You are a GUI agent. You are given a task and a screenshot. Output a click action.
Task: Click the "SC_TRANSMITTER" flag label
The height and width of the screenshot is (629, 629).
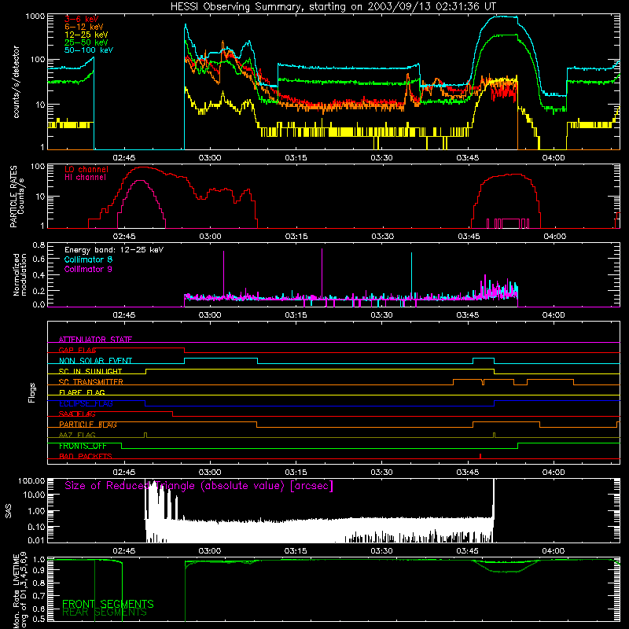coord(91,382)
